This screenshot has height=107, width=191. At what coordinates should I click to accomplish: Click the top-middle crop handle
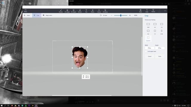[80, 47]
